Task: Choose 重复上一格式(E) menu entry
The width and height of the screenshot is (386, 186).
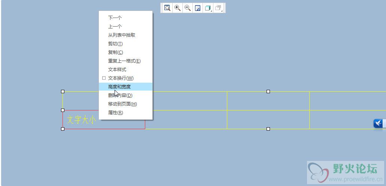Action: [x=125, y=61]
